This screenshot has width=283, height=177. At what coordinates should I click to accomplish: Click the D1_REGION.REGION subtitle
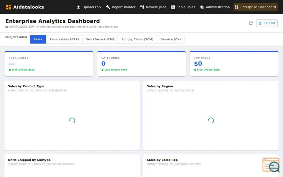pos(182,91)
